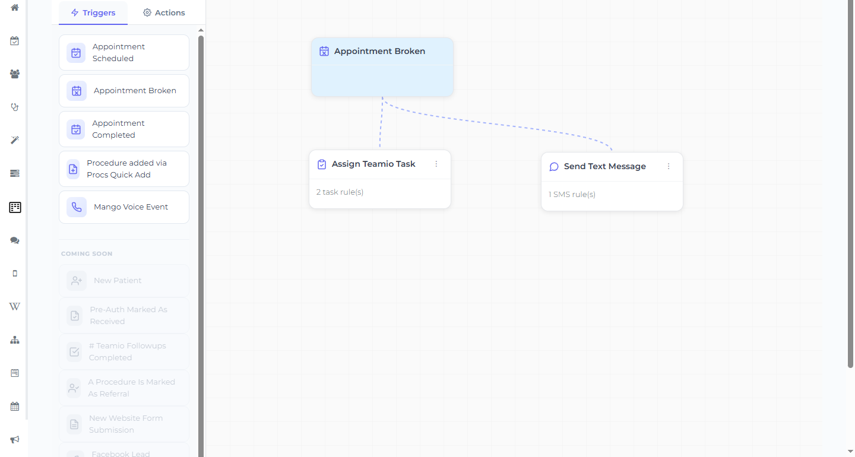The height and width of the screenshot is (457, 855).
Task: Open the Wikipedia W icon in sidebar
Action: [x=15, y=306]
